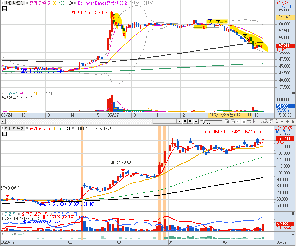Click the 15:30:00 time label on the top axis
Viewport: 296px width, 246px height.
284,115
